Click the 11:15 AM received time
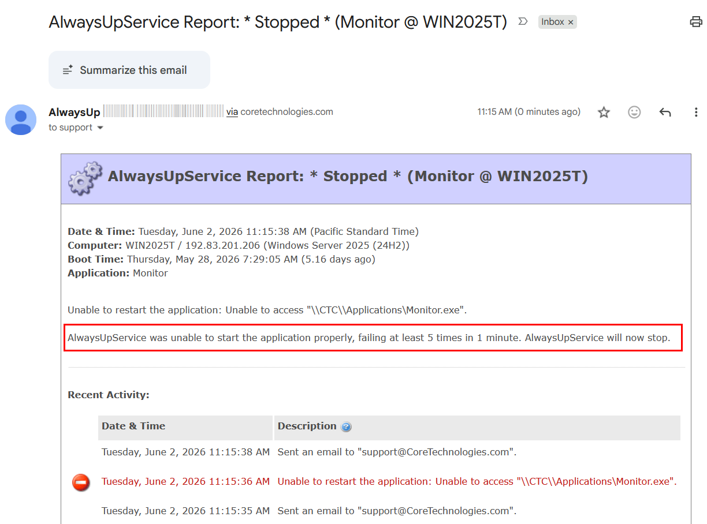 point(529,112)
